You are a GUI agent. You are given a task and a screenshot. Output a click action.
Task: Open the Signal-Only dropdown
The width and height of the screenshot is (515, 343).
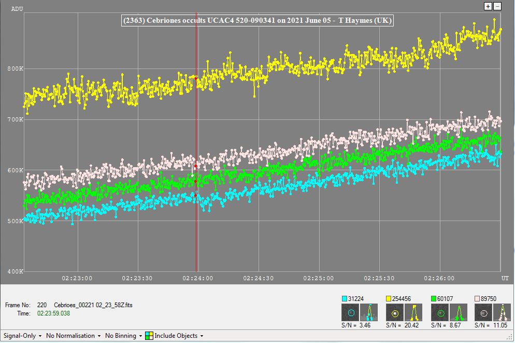click(22, 336)
